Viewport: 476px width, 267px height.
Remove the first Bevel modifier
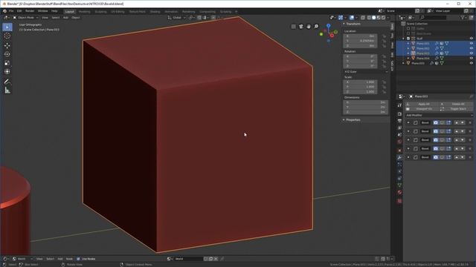tap(470, 122)
